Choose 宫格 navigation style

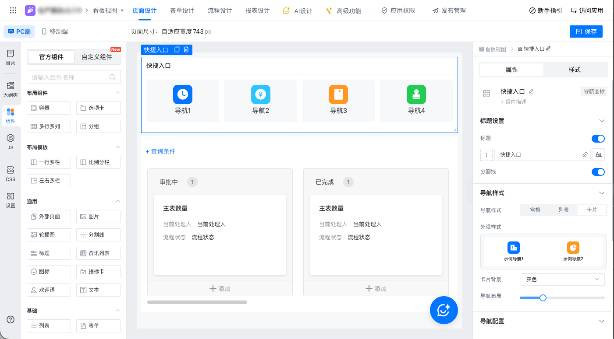pyautogui.click(x=535, y=210)
